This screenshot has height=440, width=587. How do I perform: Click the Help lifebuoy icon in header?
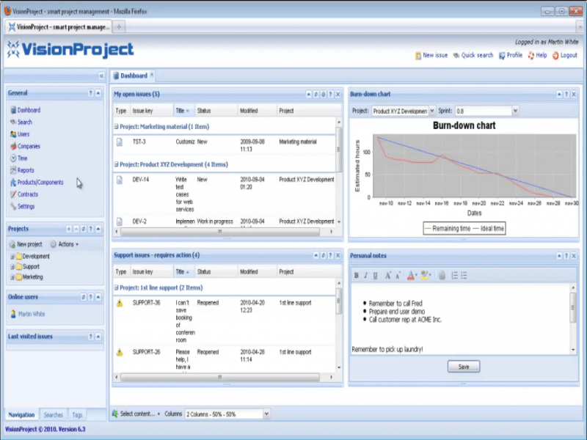point(531,55)
